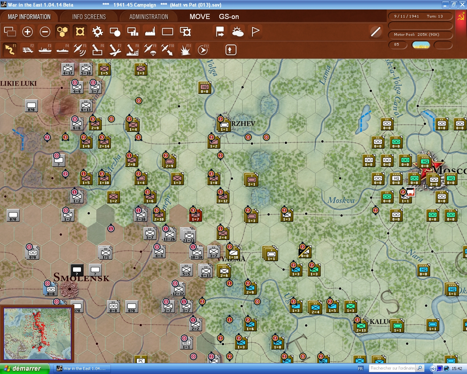Select the F9 air transport parachute icon
Image resolution: width=467 pixels, height=374 pixels.
pyautogui.click(x=150, y=49)
